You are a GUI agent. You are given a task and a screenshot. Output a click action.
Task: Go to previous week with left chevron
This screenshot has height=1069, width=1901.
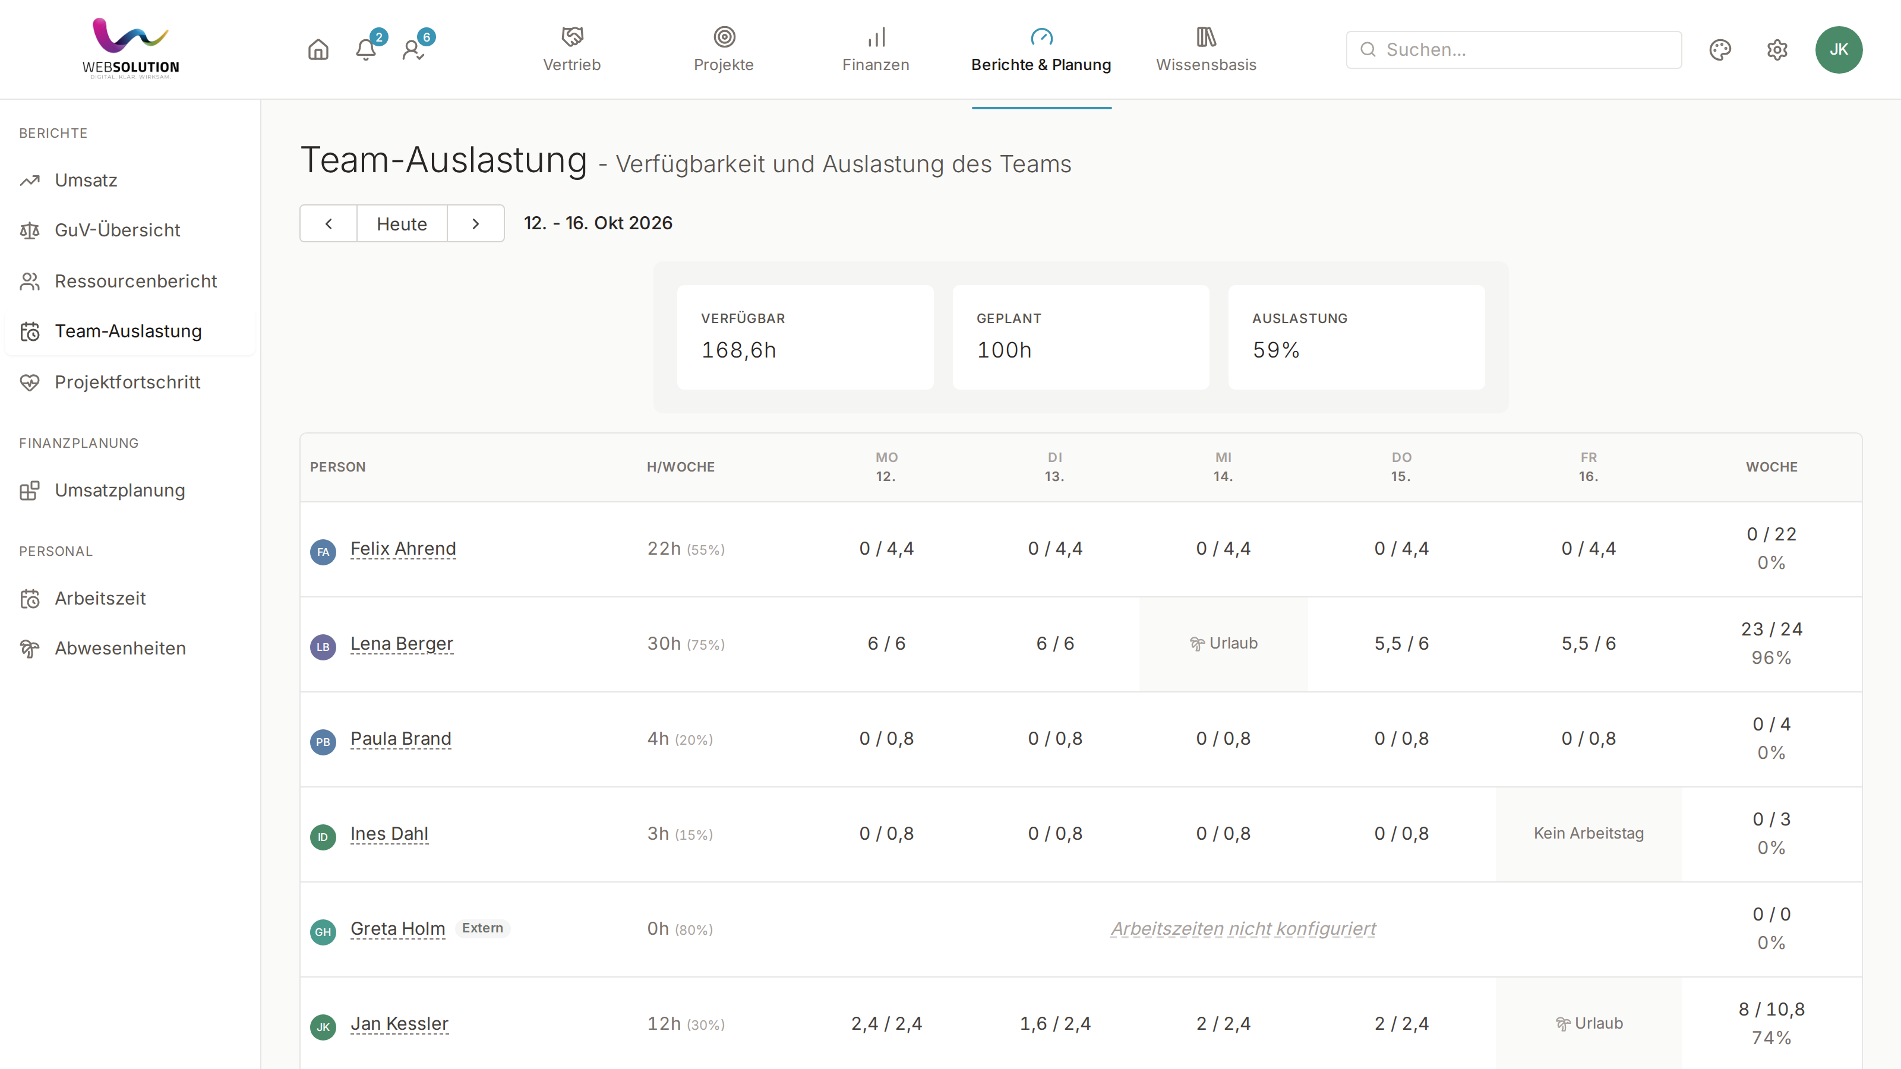pos(329,223)
